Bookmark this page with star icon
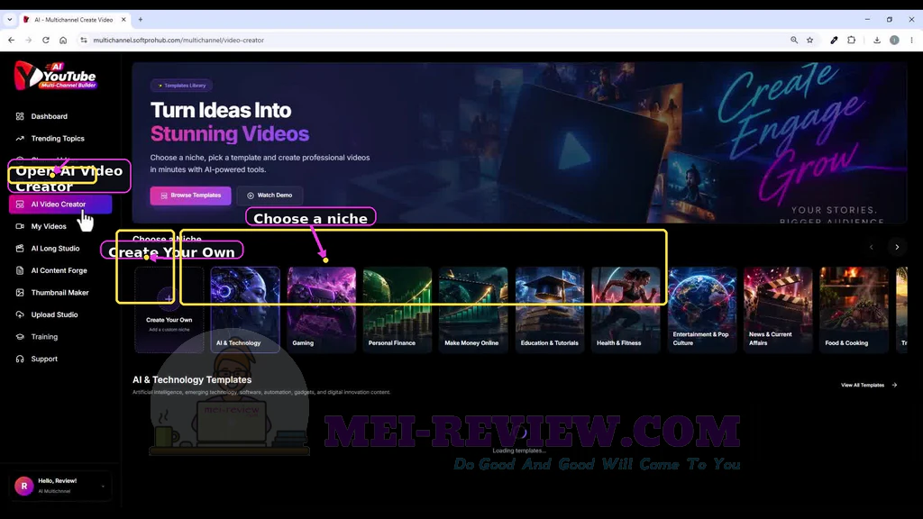The width and height of the screenshot is (923, 519). pos(810,40)
